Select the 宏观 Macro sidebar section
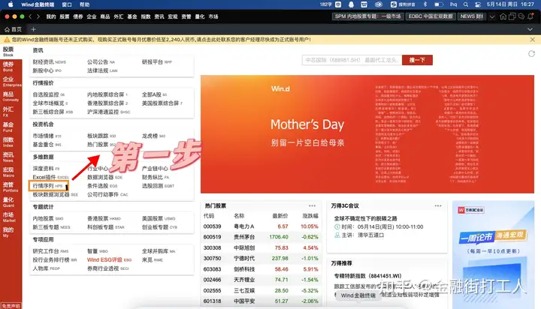Screen dimensions: 541x309 [8, 172]
